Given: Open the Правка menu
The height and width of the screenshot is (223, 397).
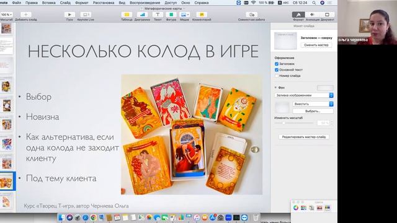Looking at the screenshot, I should click(x=32, y=2).
